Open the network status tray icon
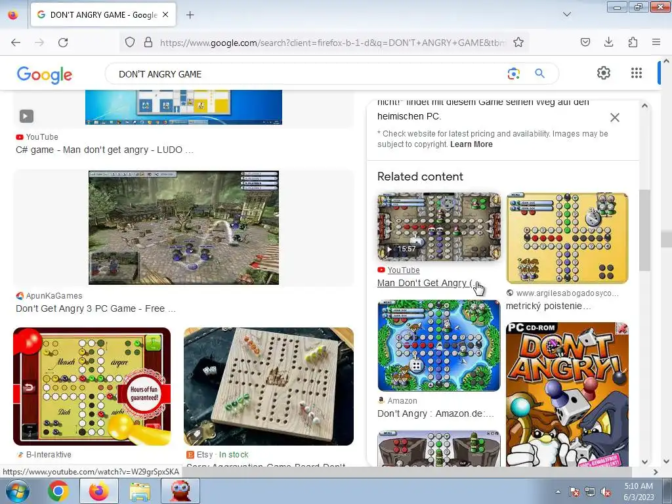 [x=590, y=492]
